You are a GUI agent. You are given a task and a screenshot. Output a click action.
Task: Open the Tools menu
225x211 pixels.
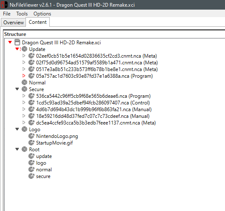(x=22, y=14)
